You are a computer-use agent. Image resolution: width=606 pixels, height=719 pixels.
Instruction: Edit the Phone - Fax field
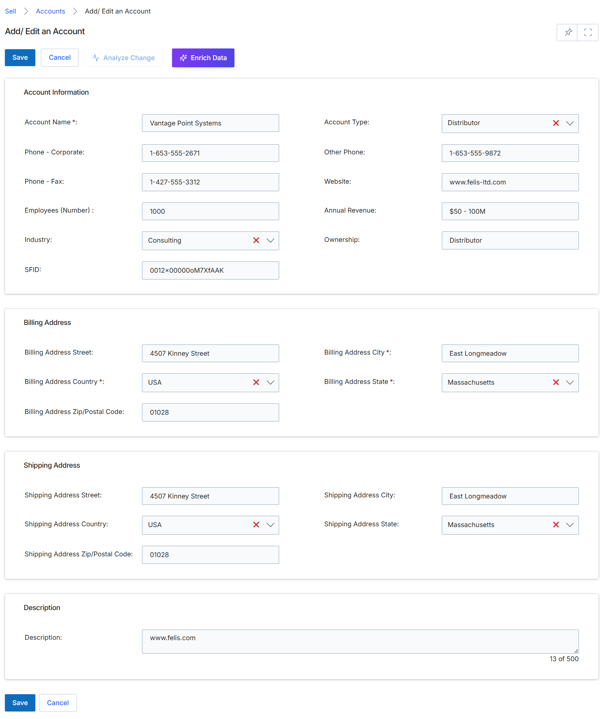[x=210, y=182]
